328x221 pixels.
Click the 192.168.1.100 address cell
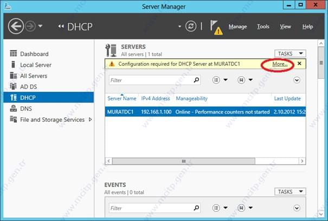pyautogui.click(x=156, y=112)
